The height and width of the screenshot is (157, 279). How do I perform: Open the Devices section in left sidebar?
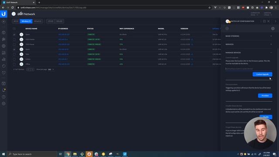click(3, 46)
